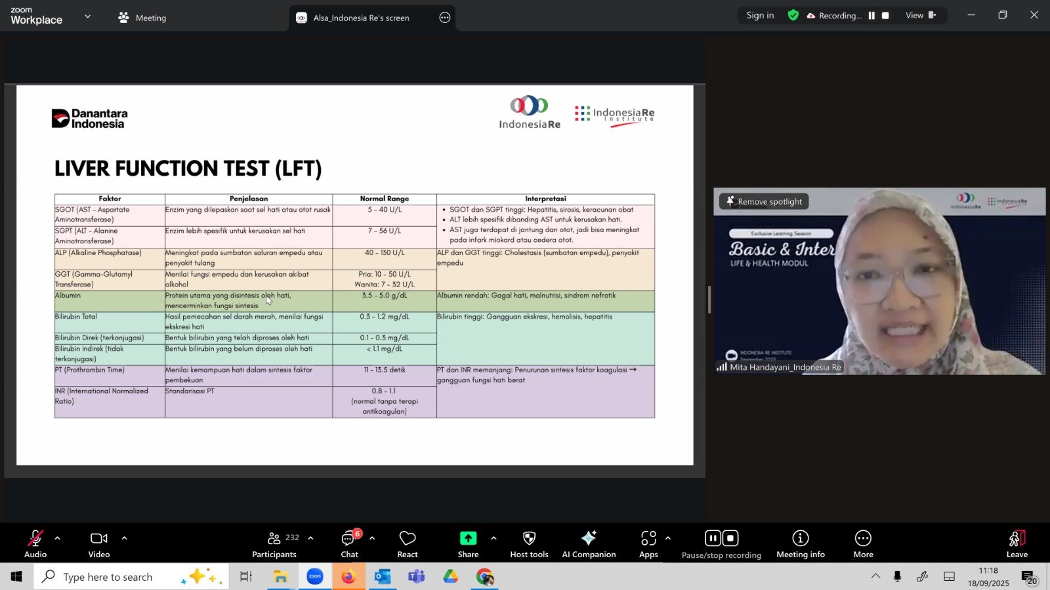Open the React emoji menu
Image resolution: width=1050 pixels, height=590 pixels.
click(x=408, y=544)
